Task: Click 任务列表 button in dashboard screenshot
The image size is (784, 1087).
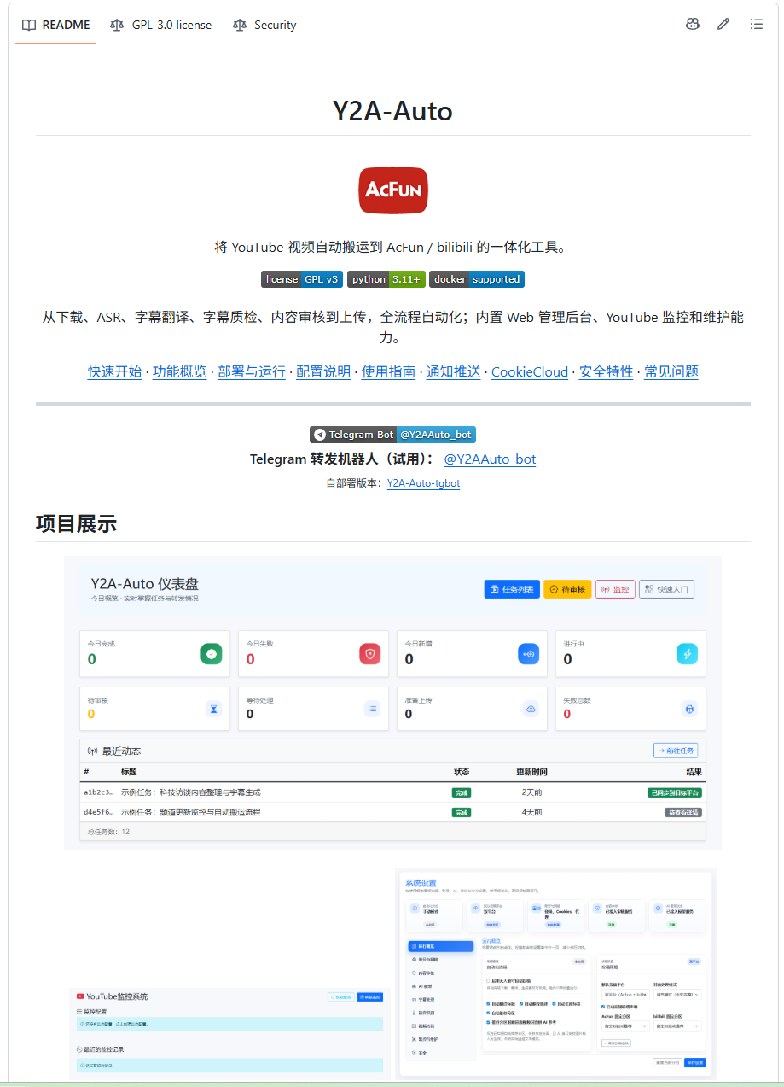Action: tap(512, 589)
